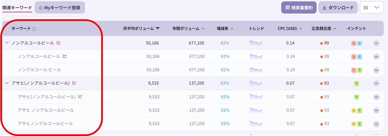Collapse the アサヒ(ノンアルコールビール) keyword group

tap(7, 83)
